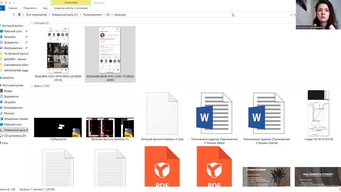Select Виталий Артсити Альбом (1).bak file
341x192 pixels.
[162, 114]
